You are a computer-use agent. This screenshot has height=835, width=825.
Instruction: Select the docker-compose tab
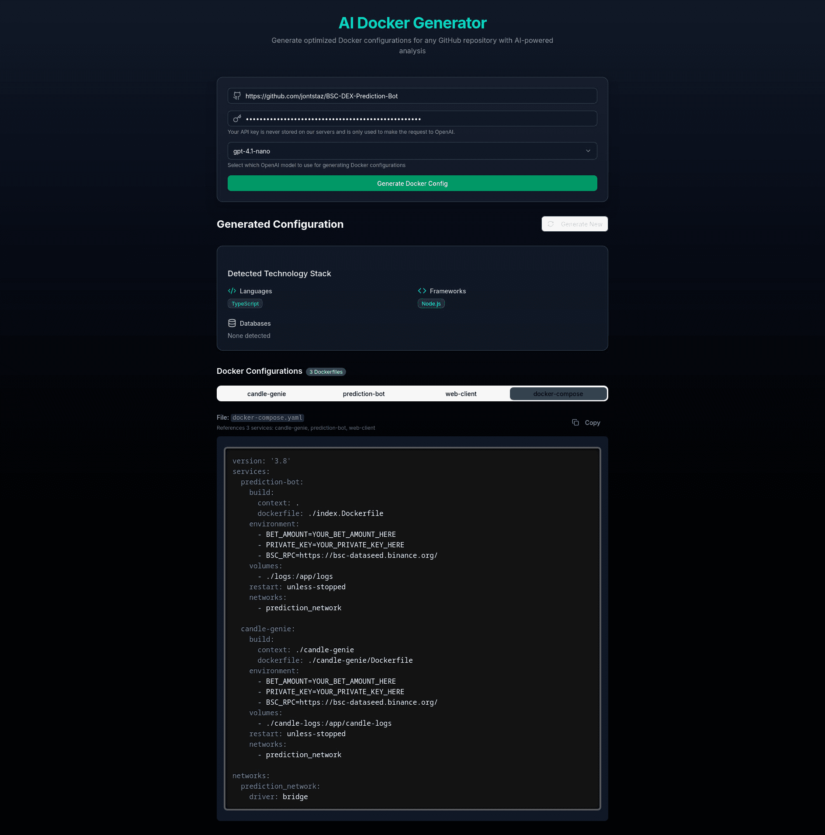558,394
